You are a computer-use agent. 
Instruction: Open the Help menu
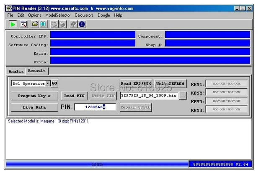(x=118, y=16)
